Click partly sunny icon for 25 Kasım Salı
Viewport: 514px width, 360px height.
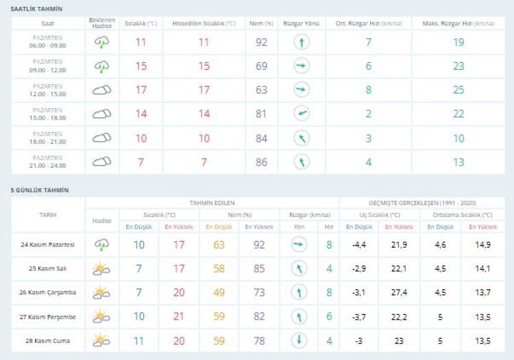pyautogui.click(x=101, y=268)
